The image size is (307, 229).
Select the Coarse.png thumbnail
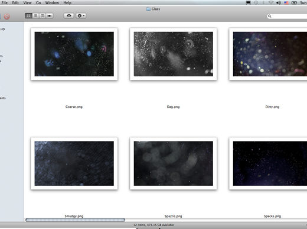point(74,54)
